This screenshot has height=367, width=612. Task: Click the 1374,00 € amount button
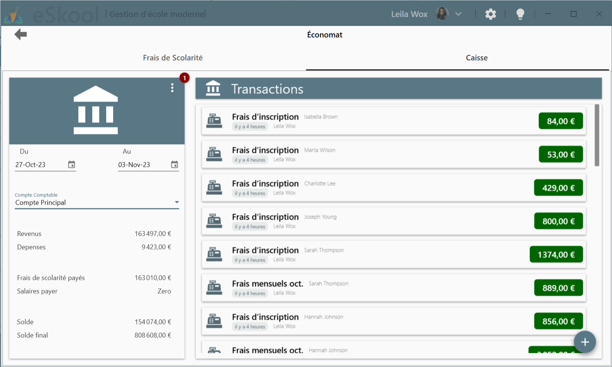(x=556, y=255)
